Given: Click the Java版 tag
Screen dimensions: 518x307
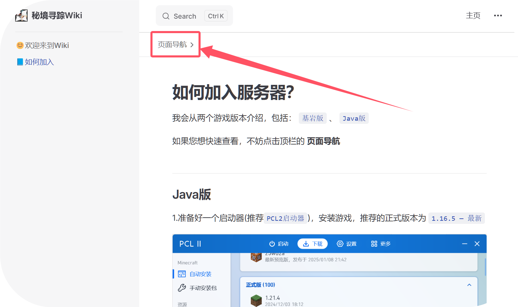Looking at the screenshot, I should pos(354,118).
